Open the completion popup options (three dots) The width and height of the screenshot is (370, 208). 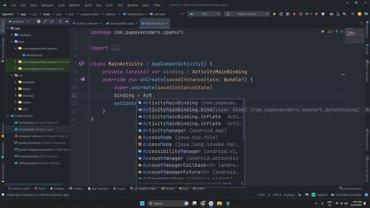tap(242, 183)
